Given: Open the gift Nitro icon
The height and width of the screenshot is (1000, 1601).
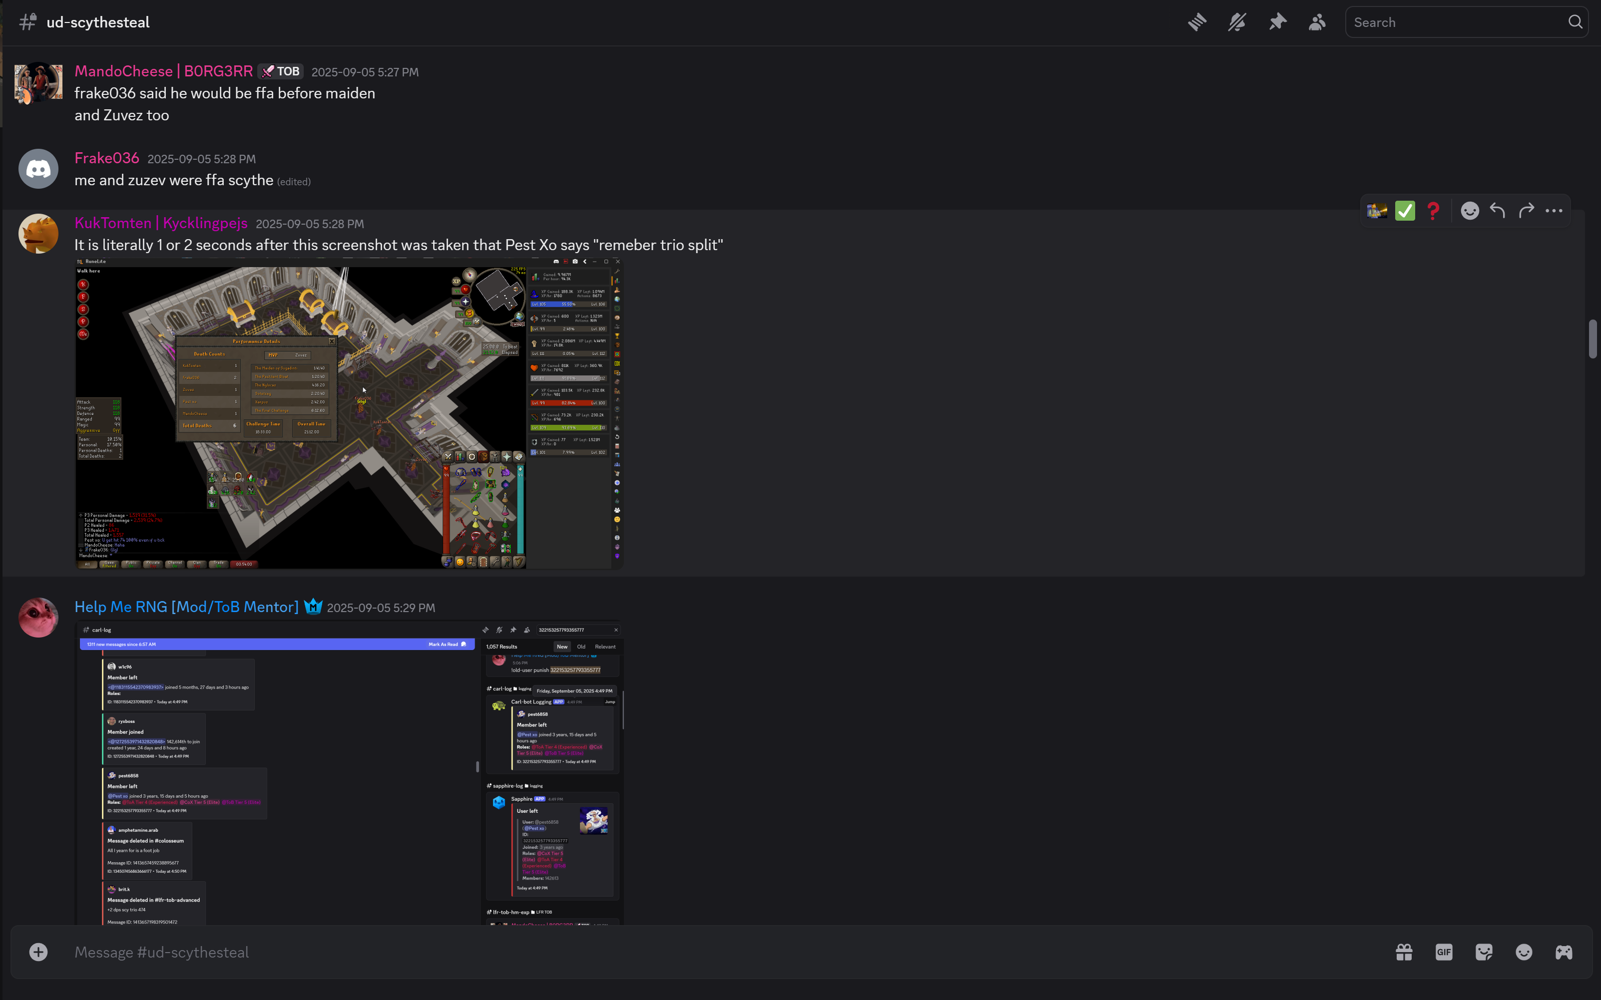Looking at the screenshot, I should point(1404,953).
